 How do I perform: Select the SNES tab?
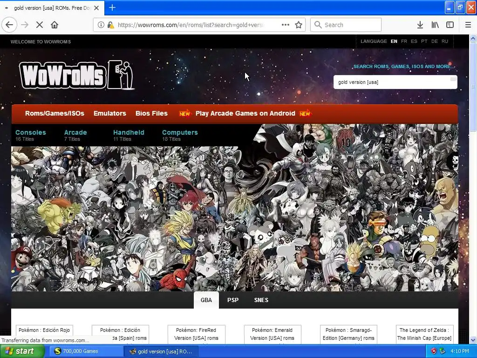tap(261, 300)
